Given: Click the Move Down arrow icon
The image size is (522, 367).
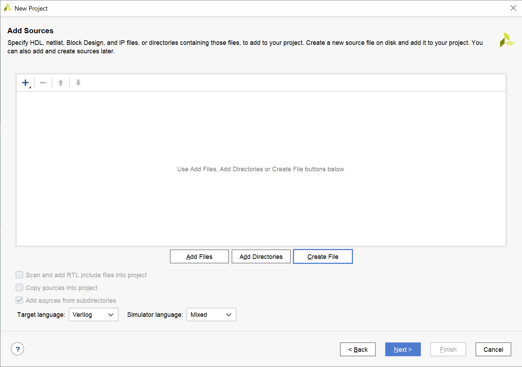Looking at the screenshot, I should (78, 83).
